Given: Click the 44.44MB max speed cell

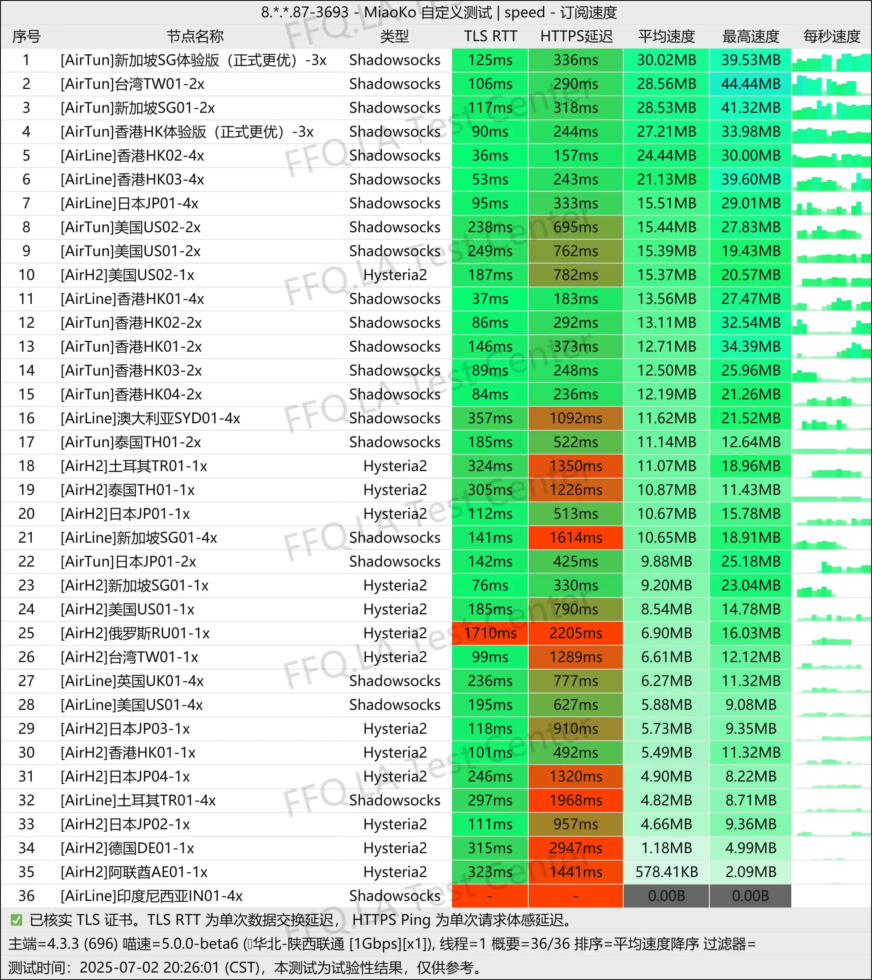Looking at the screenshot, I should [751, 84].
